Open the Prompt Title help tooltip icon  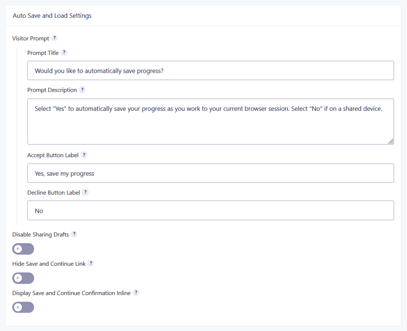pyautogui.click(x=64, y=52)
